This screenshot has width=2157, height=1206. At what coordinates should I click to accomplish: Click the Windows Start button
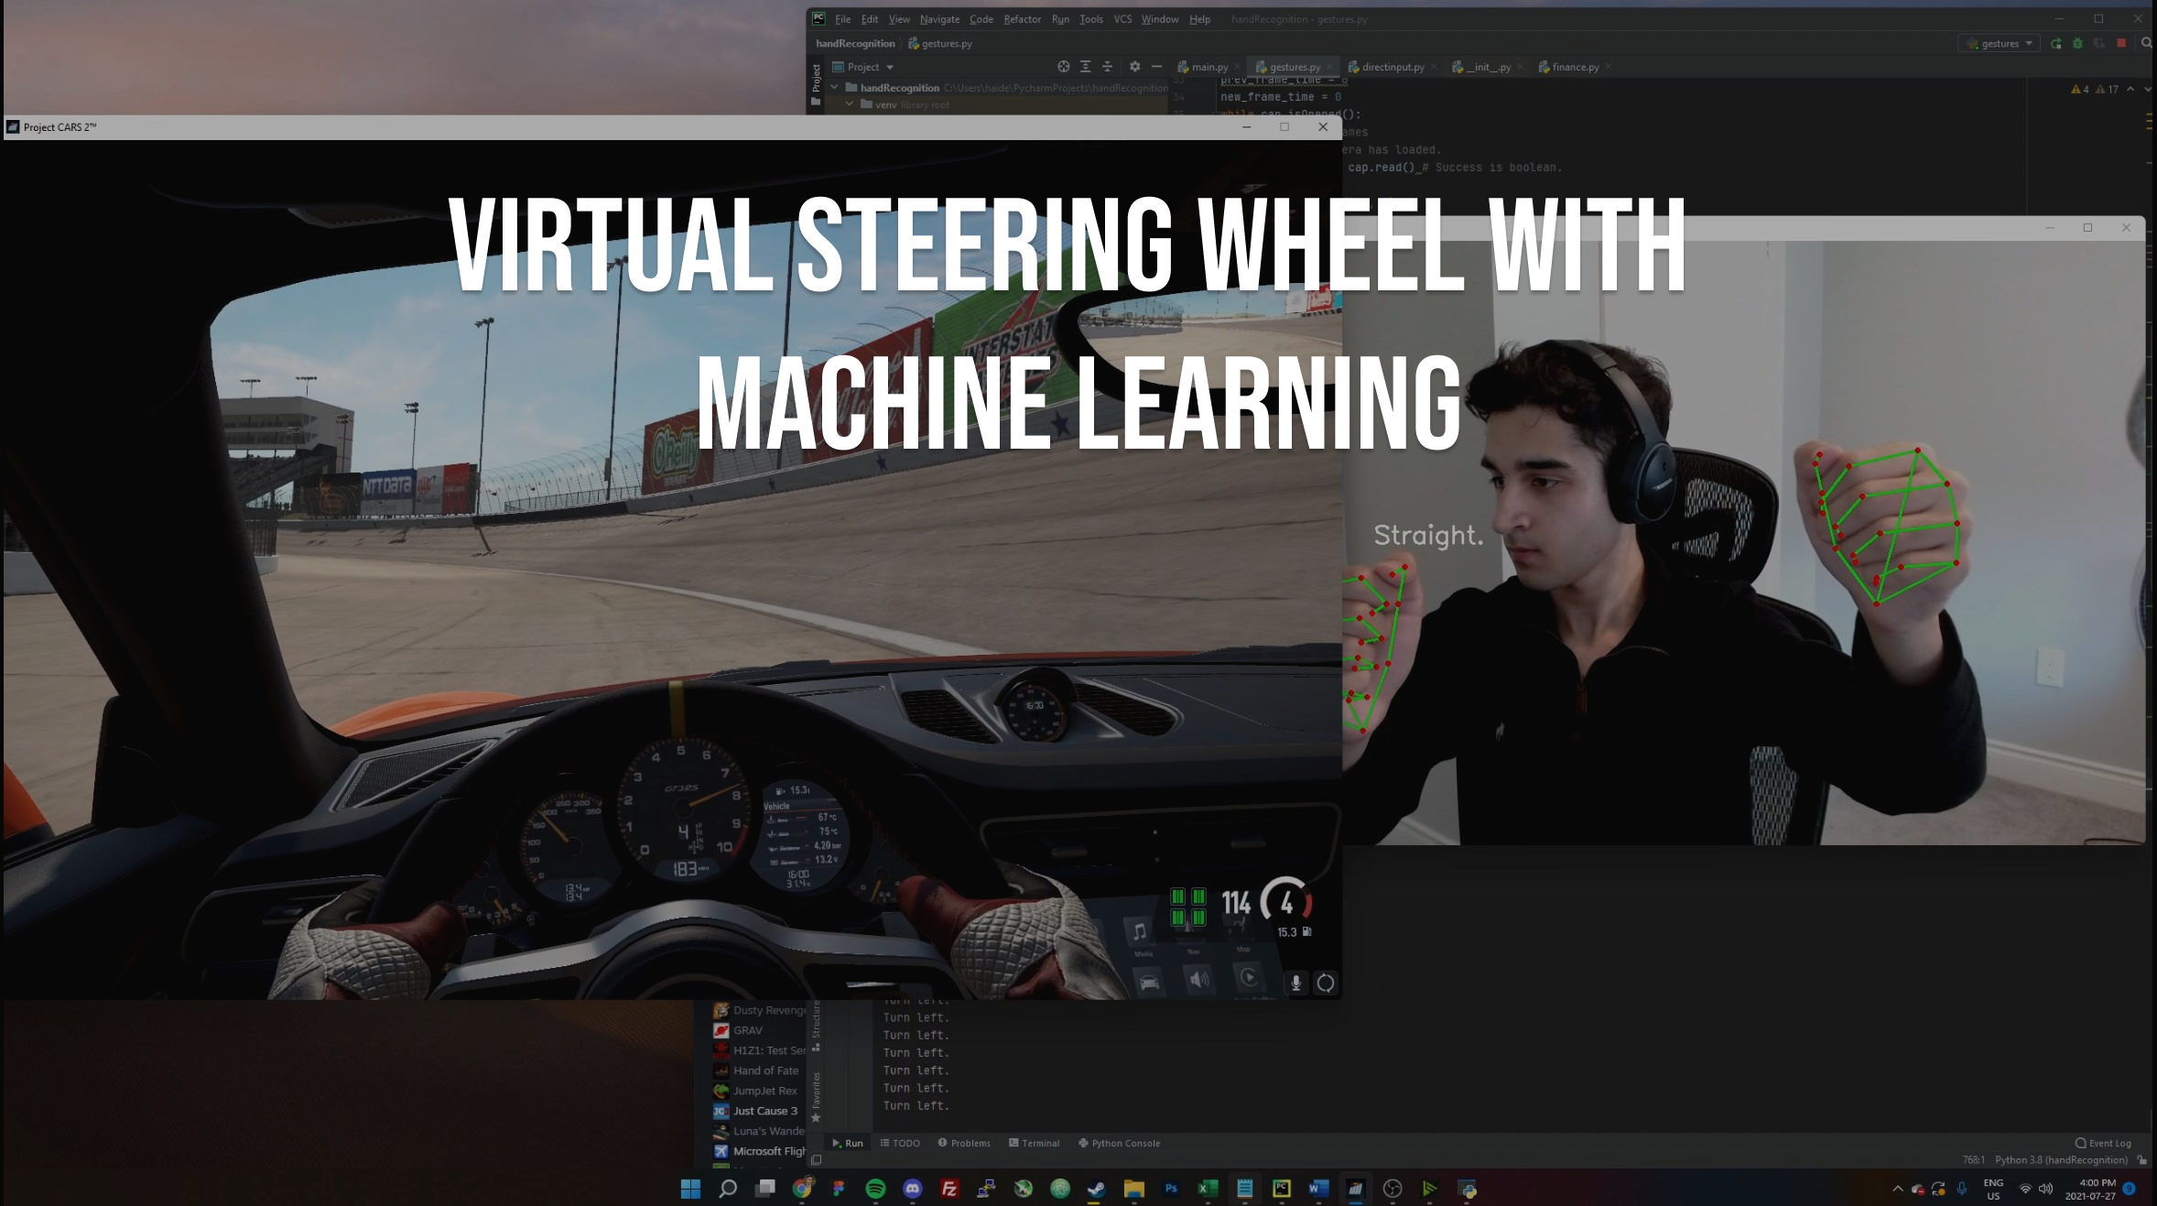click(x=690, y=1189)
